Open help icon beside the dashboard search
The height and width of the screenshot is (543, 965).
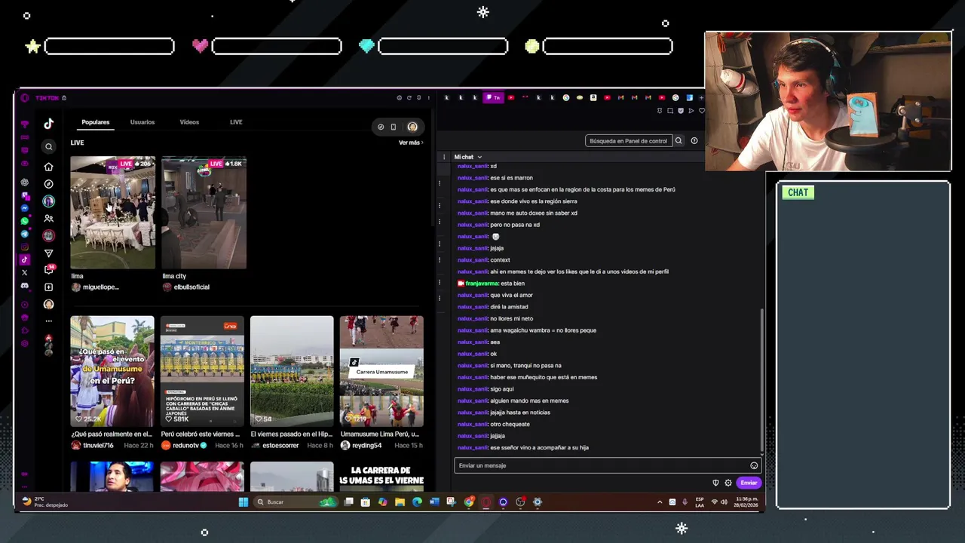694,140
